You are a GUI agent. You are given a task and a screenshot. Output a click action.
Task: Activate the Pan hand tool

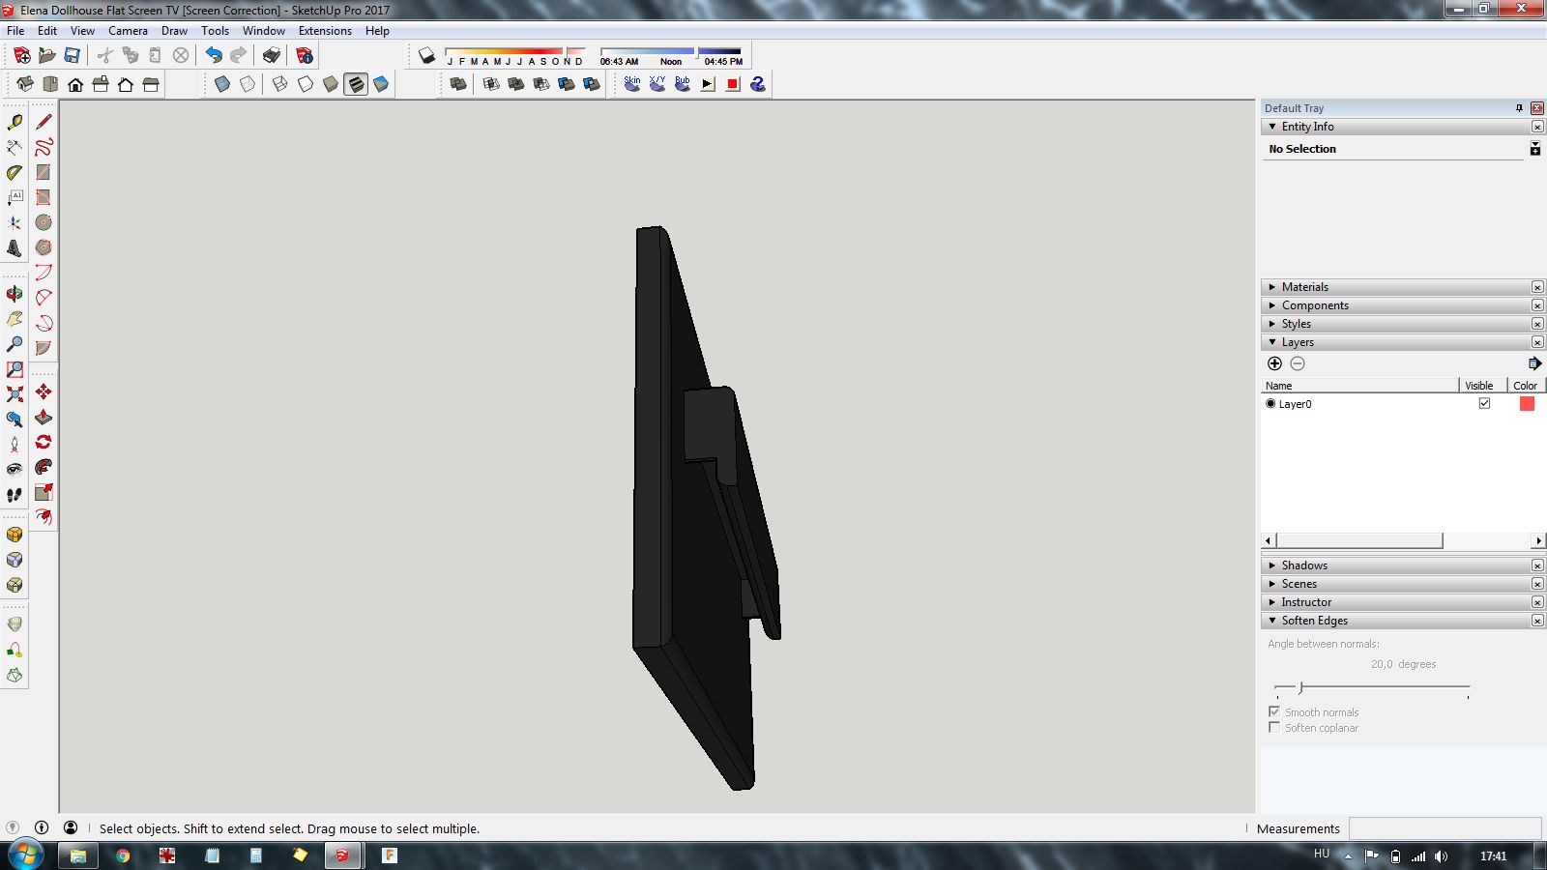(15, 319)
